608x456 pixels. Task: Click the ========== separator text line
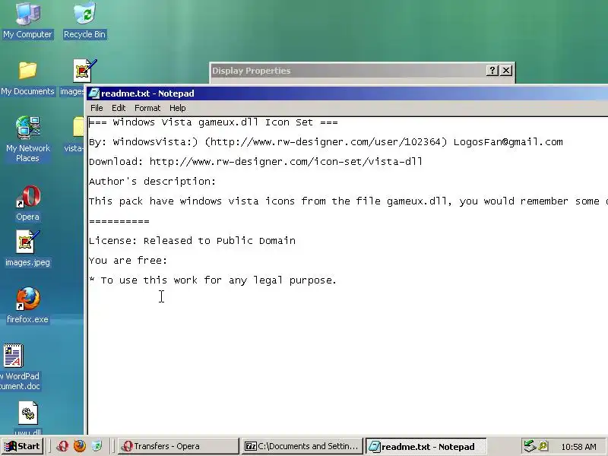pyautogui.click(x=119, y=221)
